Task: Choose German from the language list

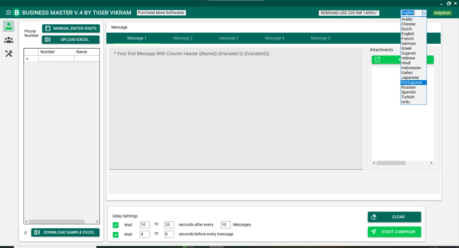Action: [x=413, y=43]
